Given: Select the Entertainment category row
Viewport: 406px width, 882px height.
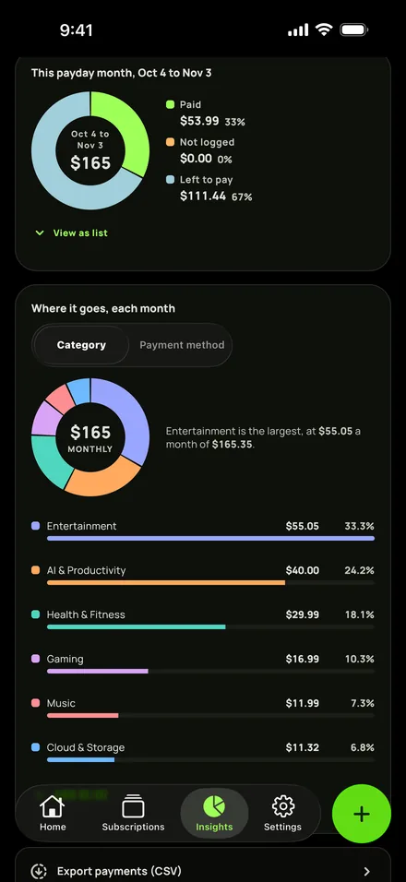Looking at the screenshot, I should (202, 531).
